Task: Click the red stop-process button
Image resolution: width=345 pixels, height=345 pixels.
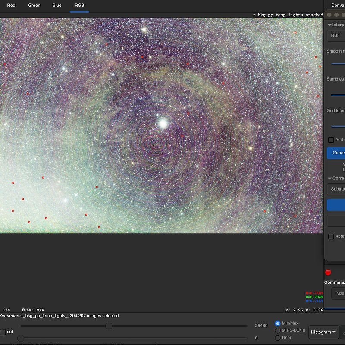Action: [328, 272]
